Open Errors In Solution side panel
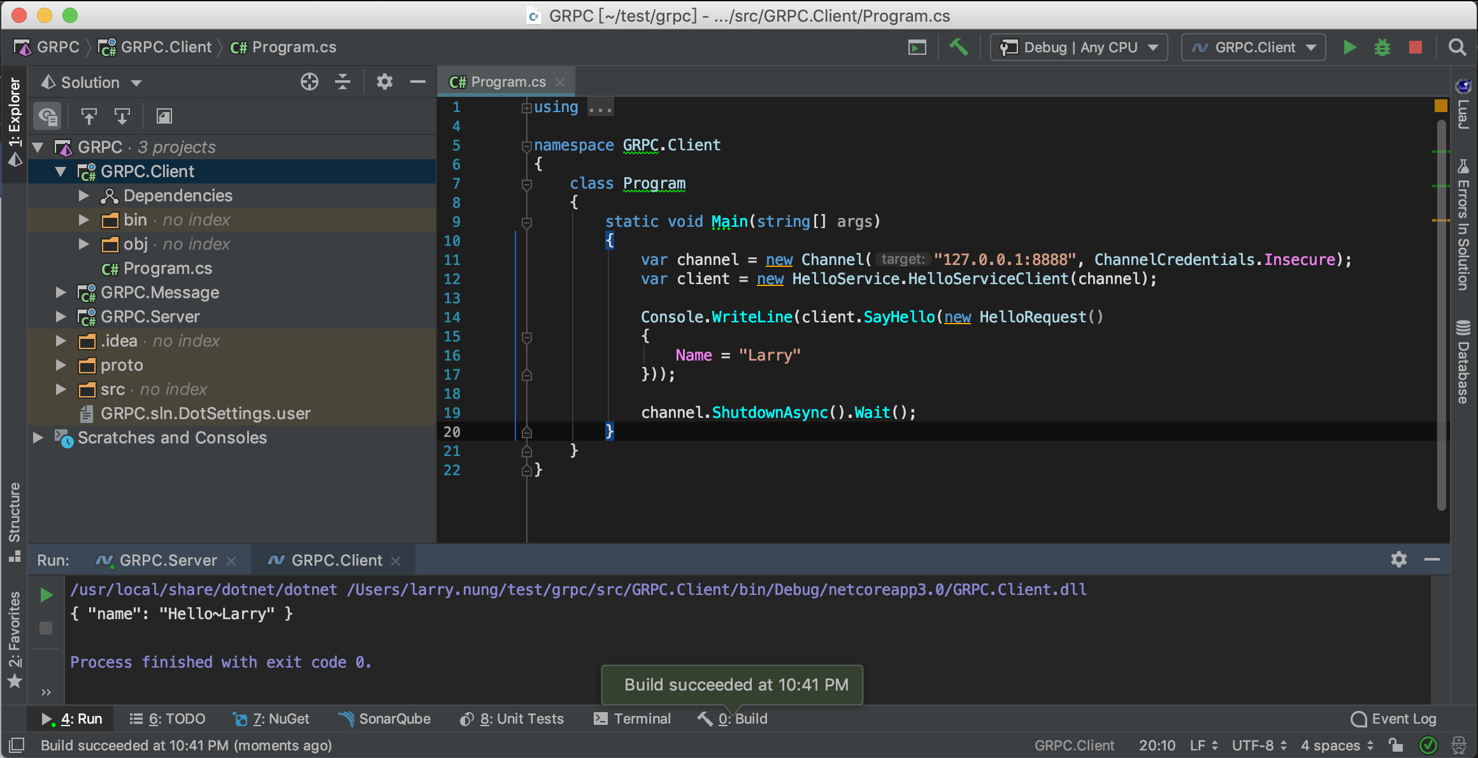Viewport: 1478px width, 758px height. [x=1463, y=225]
